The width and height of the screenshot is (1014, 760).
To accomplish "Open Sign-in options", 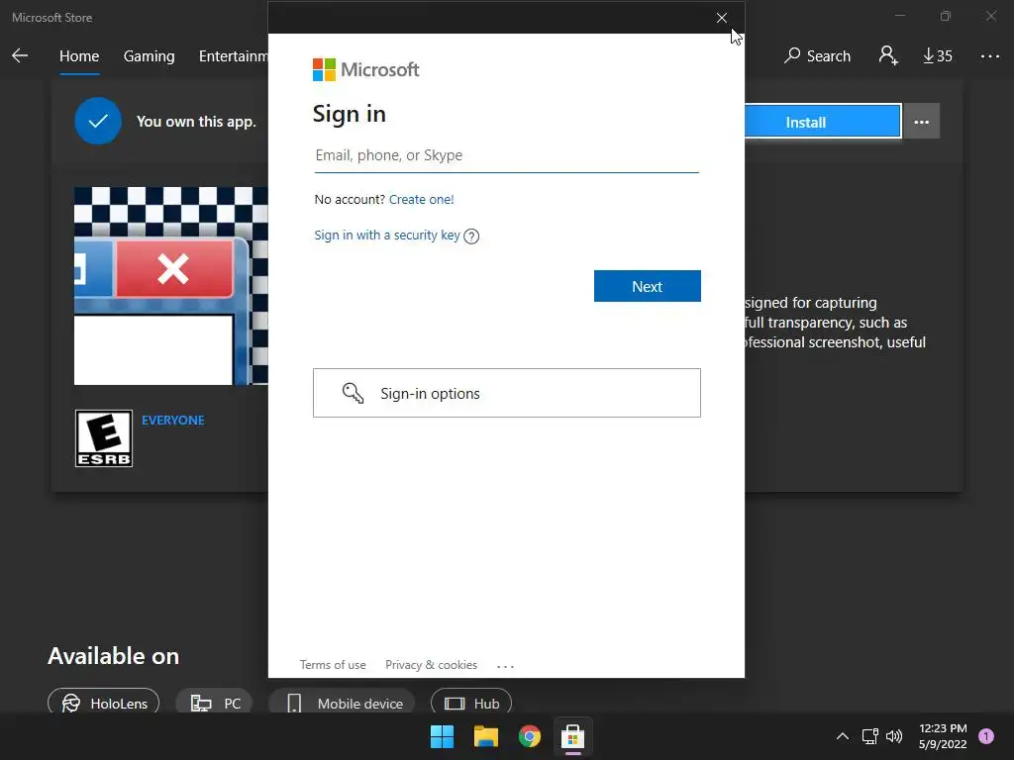I will pyautogui.click(x=506, y=393).
